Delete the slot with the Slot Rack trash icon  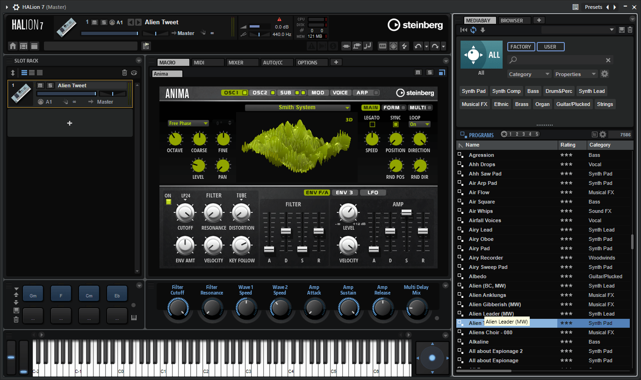[x=124, y=72]
